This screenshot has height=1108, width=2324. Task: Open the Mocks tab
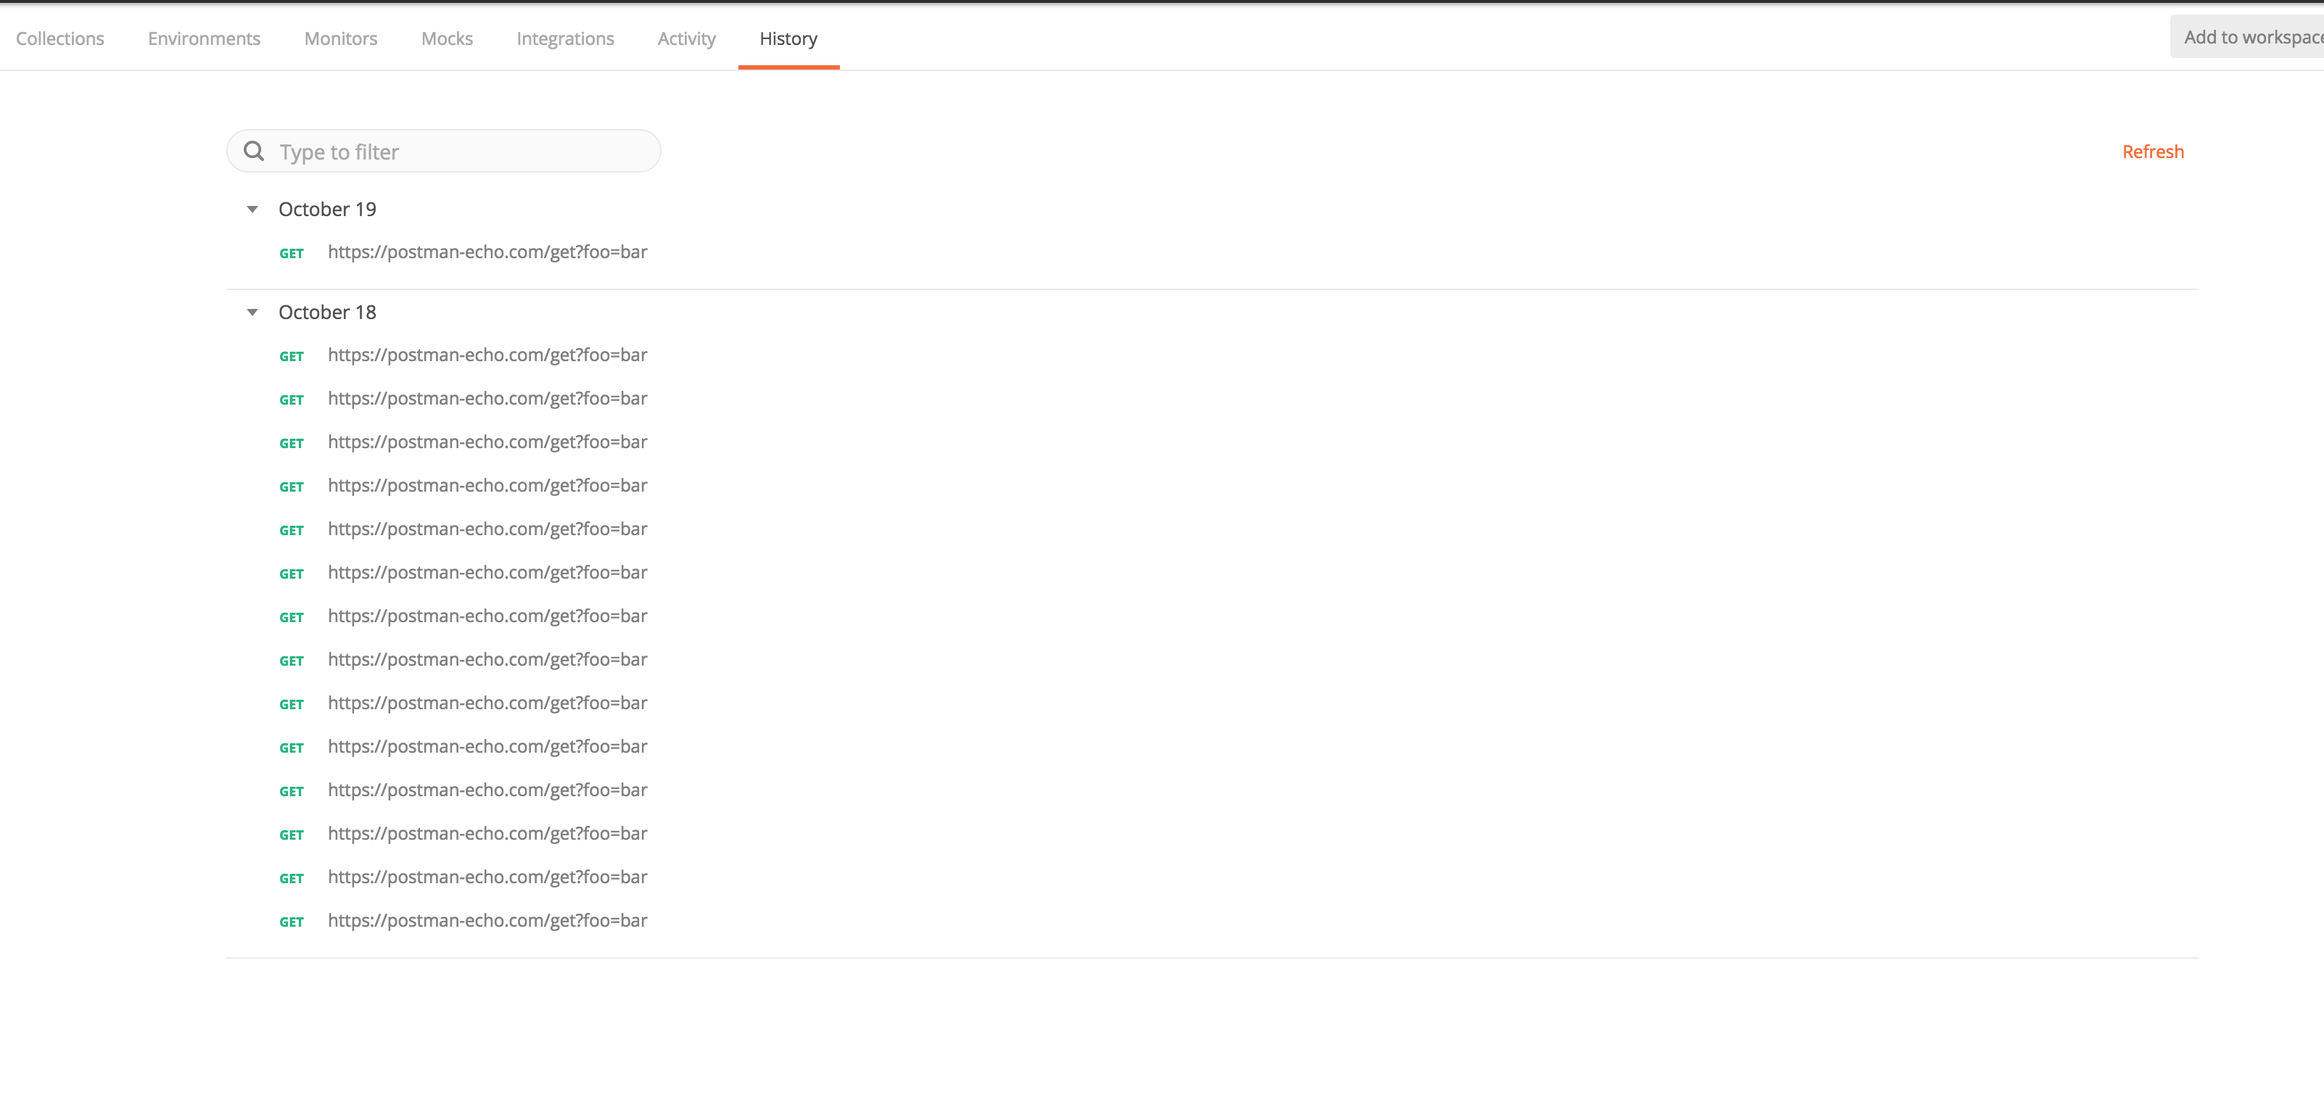[x=447, y=38]
